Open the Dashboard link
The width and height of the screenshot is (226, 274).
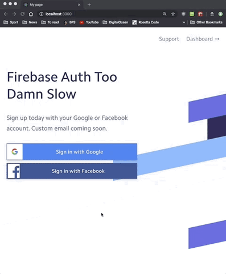click(203, 39)
